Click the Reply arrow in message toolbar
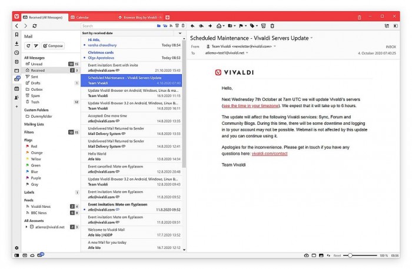The width and height of the screenshot is (412, 269). (x=193, y=26)
